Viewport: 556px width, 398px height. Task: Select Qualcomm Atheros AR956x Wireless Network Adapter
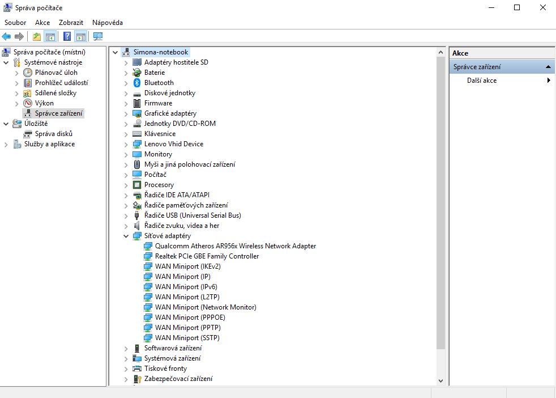tap(235, 246)
